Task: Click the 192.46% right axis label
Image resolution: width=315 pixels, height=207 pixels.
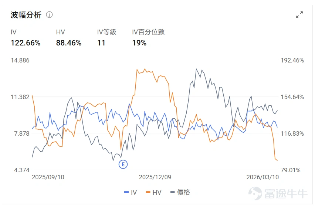Action: (x=292, y=60)
